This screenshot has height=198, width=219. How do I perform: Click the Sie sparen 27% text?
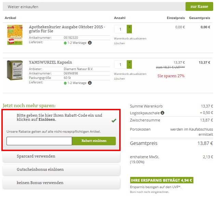click(171, 76)
